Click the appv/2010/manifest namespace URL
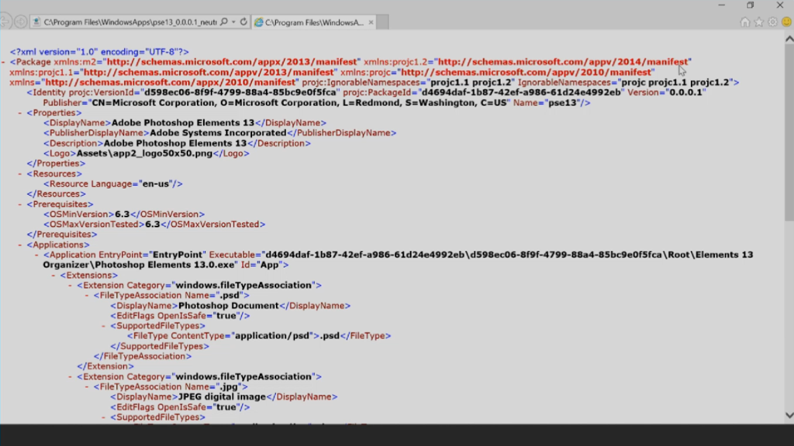 point(526,72)
